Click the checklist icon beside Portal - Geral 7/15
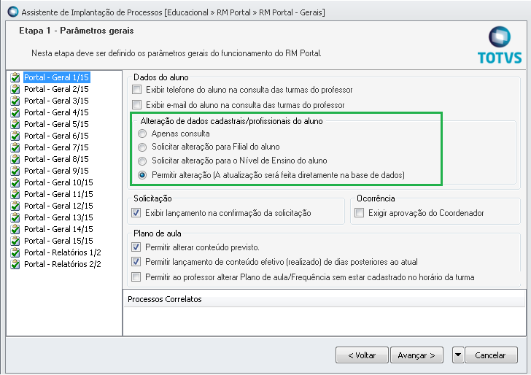This screenshot has width=531, height=375. point(15,147)
